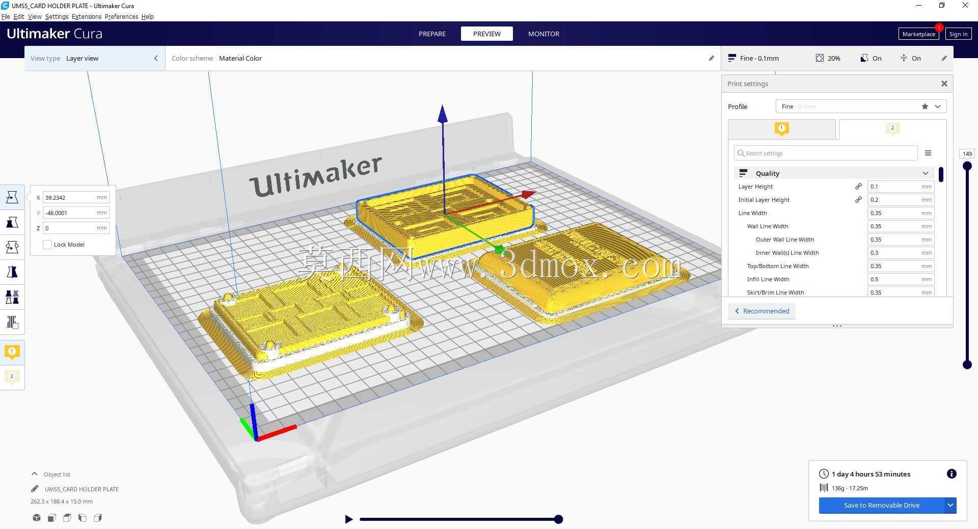Open the Marketplace
The image size is (978, 529).
pos(918,34)
